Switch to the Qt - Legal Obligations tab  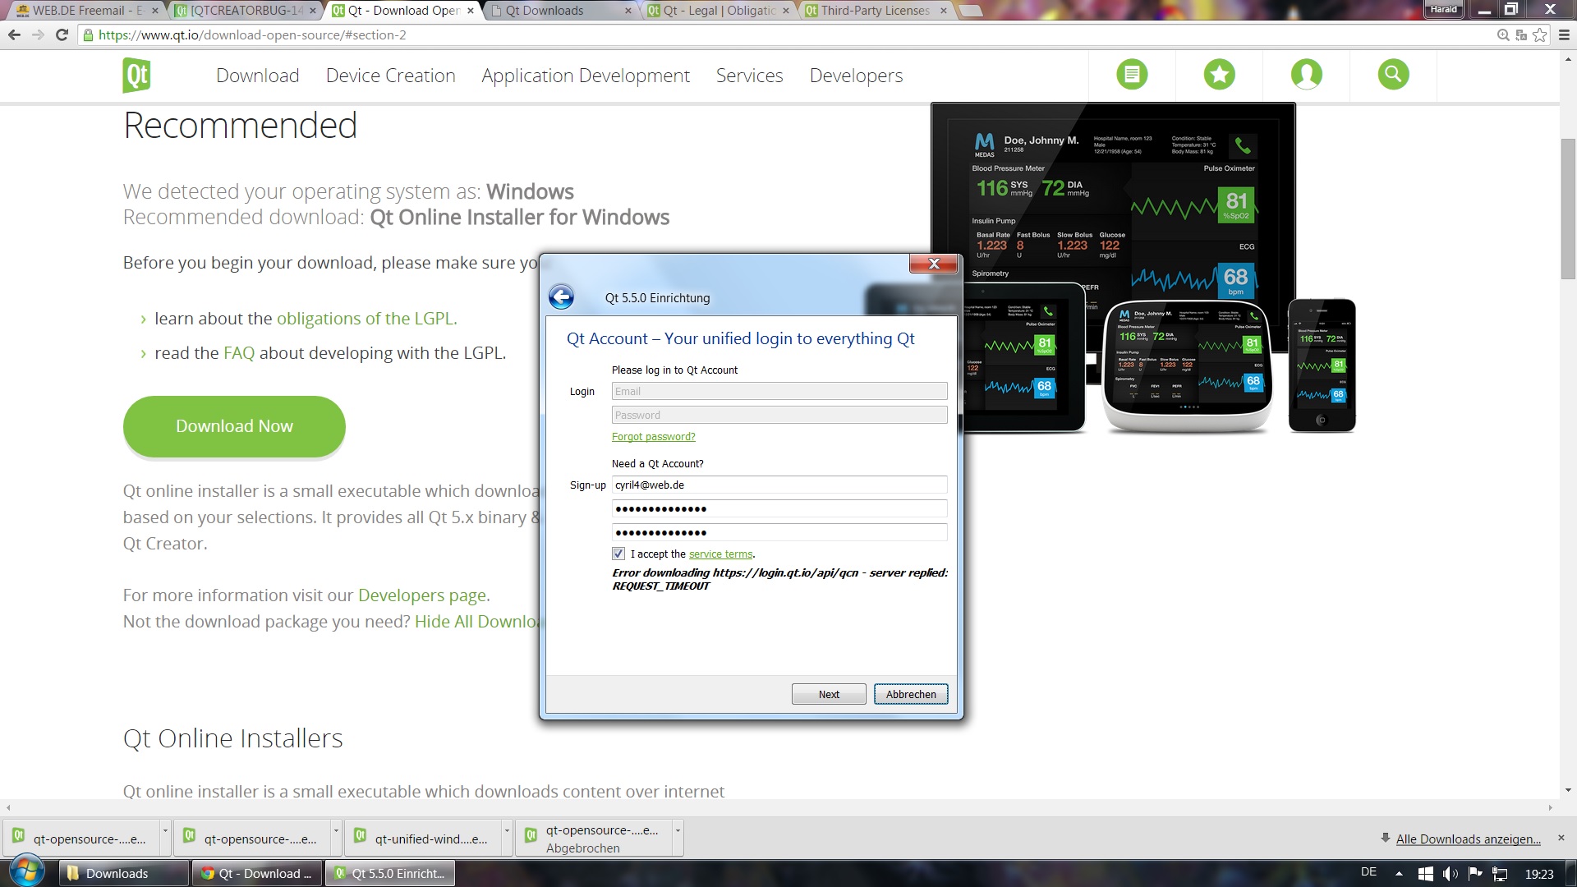coord(717,11)
